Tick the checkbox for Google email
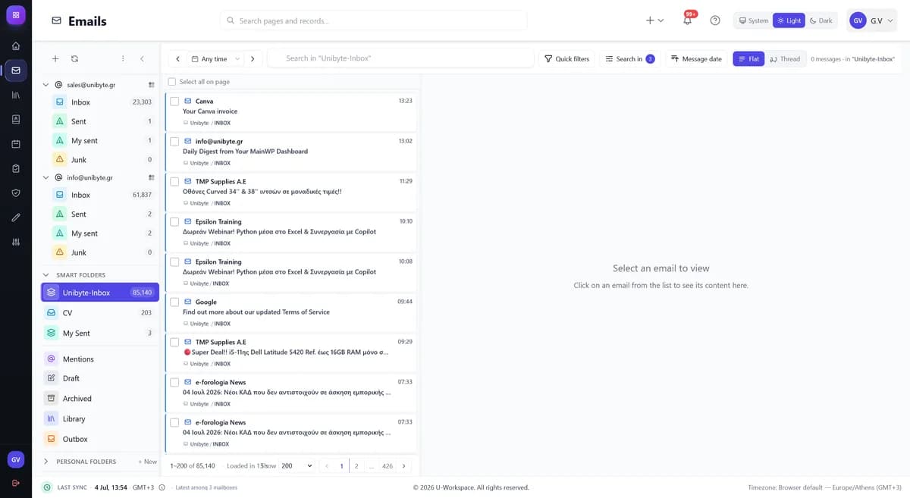Image resolution: width=910 pixels, height=498 pixels. pos(174,302)
